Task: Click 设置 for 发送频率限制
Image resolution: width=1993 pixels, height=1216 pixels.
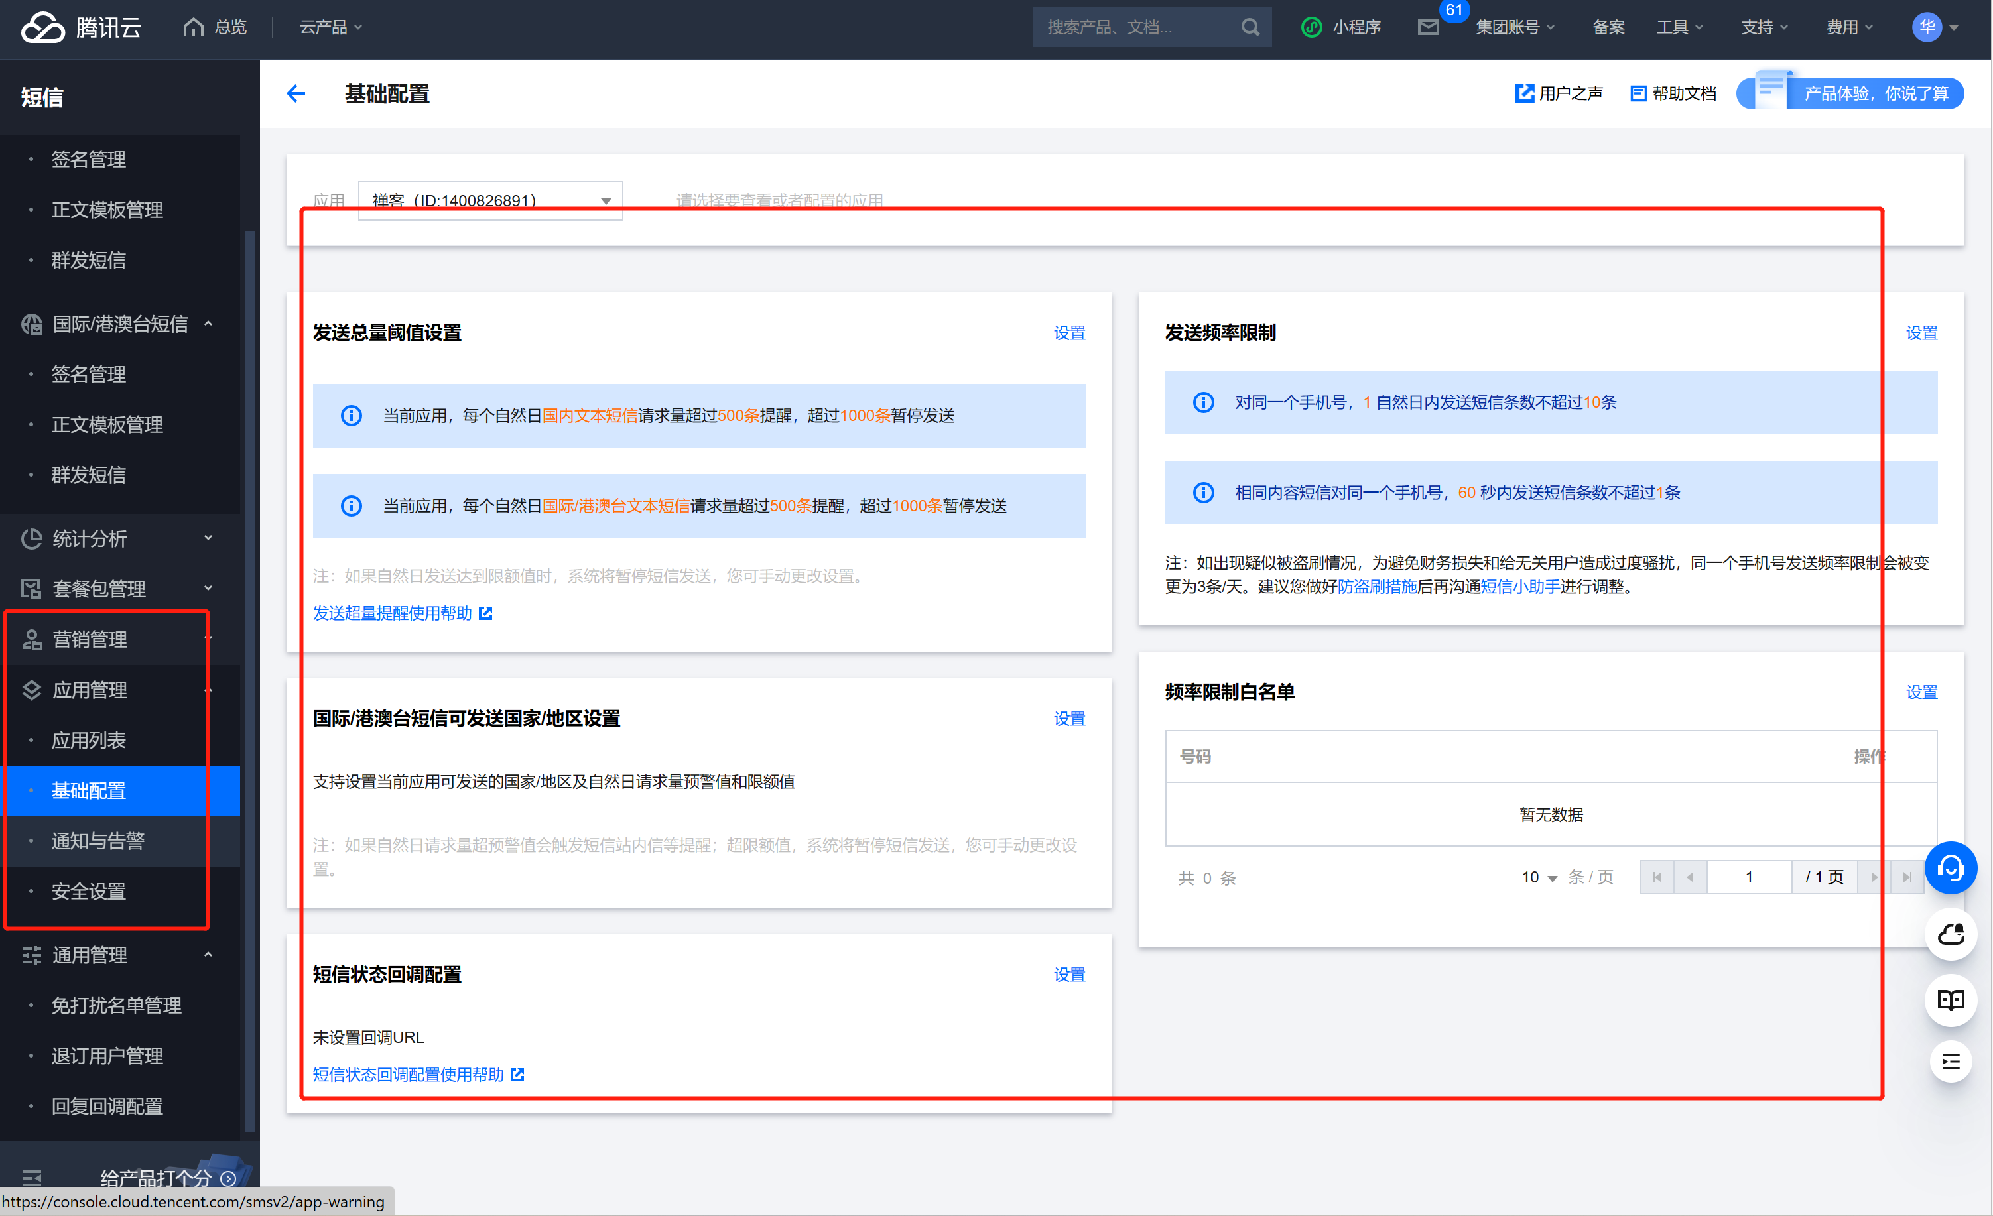Action: [x=1921, y=333]
